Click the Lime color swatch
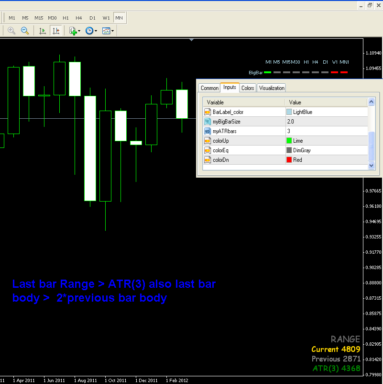 point(289,141)
